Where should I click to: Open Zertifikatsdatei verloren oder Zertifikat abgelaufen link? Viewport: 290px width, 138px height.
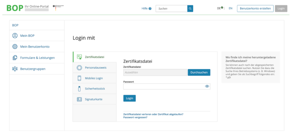pyautogui.click(x=153, y=114)
